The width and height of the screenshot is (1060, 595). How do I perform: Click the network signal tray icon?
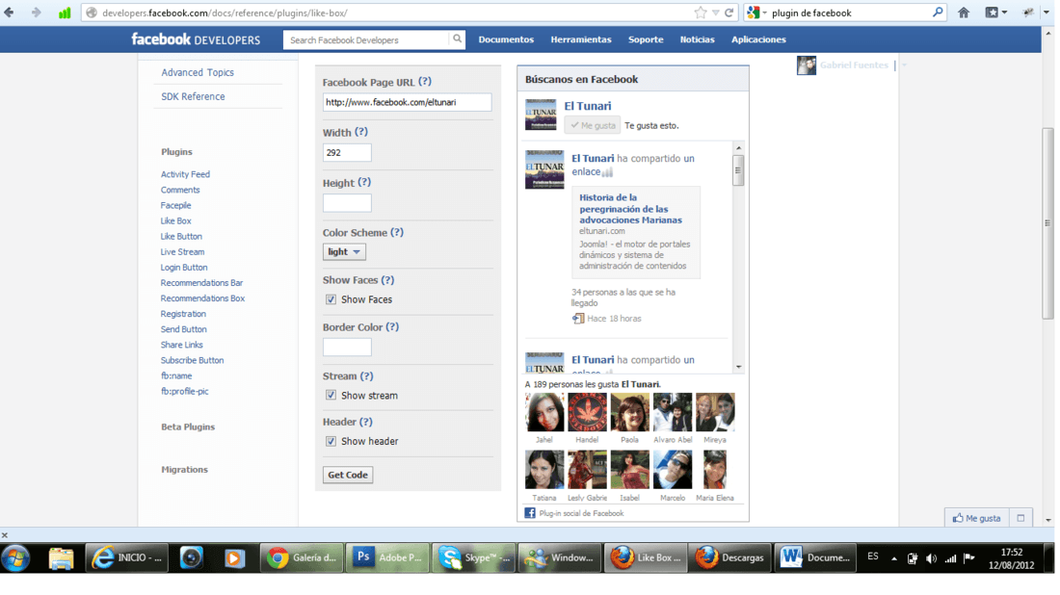(x=950, y=558)
